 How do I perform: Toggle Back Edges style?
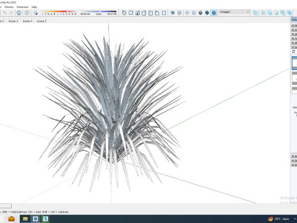click(x=179, y=13)
